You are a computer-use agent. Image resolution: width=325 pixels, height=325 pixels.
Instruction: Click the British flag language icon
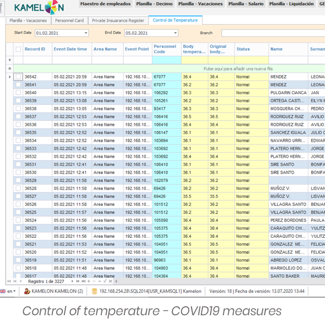3,291
